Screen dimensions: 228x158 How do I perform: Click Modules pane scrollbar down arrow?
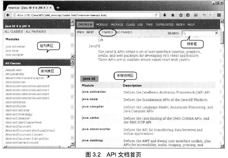[72, 56]
